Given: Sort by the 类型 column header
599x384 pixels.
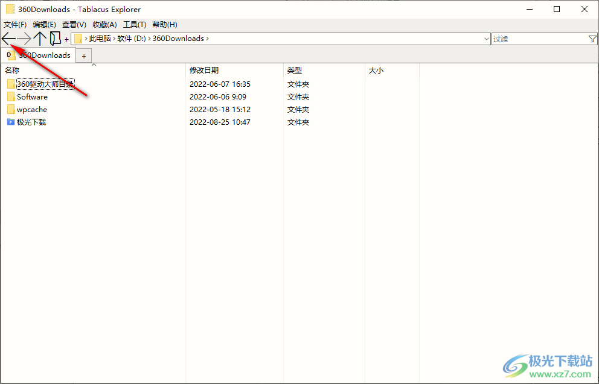Looking at the screenshot, I should tap(324, 70).
